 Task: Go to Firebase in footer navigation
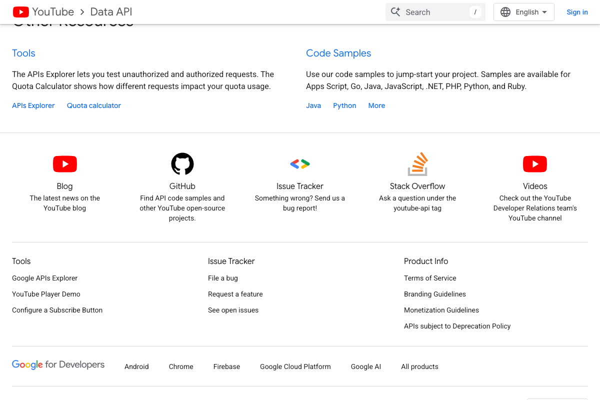[x=226, y=366]
